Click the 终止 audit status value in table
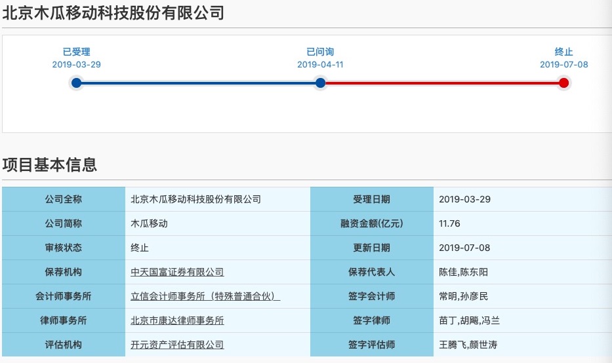The width and height of the screenshot is (612, 363). pyautogui.click(x=140, y=248)
